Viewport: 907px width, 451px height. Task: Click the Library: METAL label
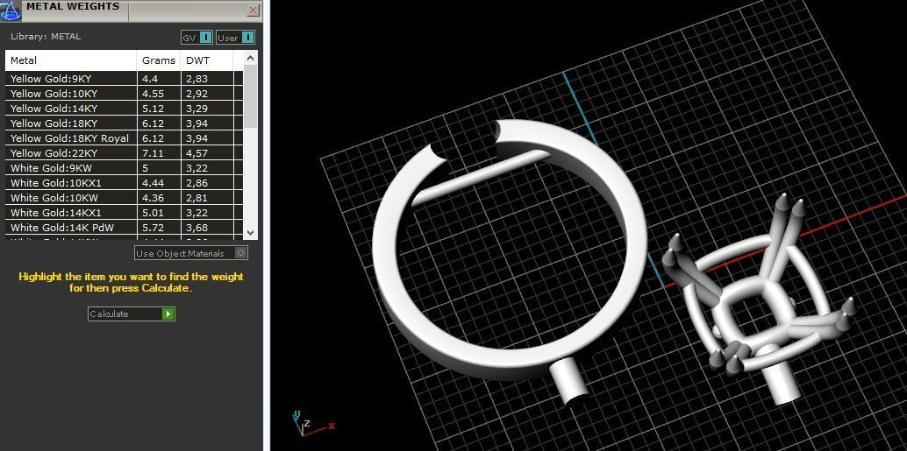(46, 37)
